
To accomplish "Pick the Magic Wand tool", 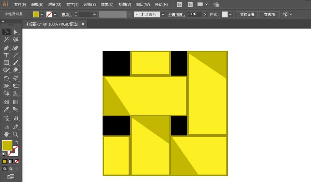I will [x=6, y=40].
